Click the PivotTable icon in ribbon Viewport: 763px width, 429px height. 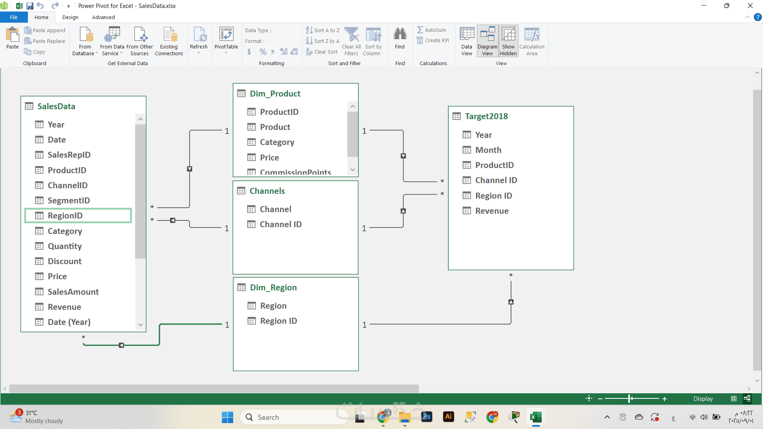pyautogui.click(x=226, y=35)
